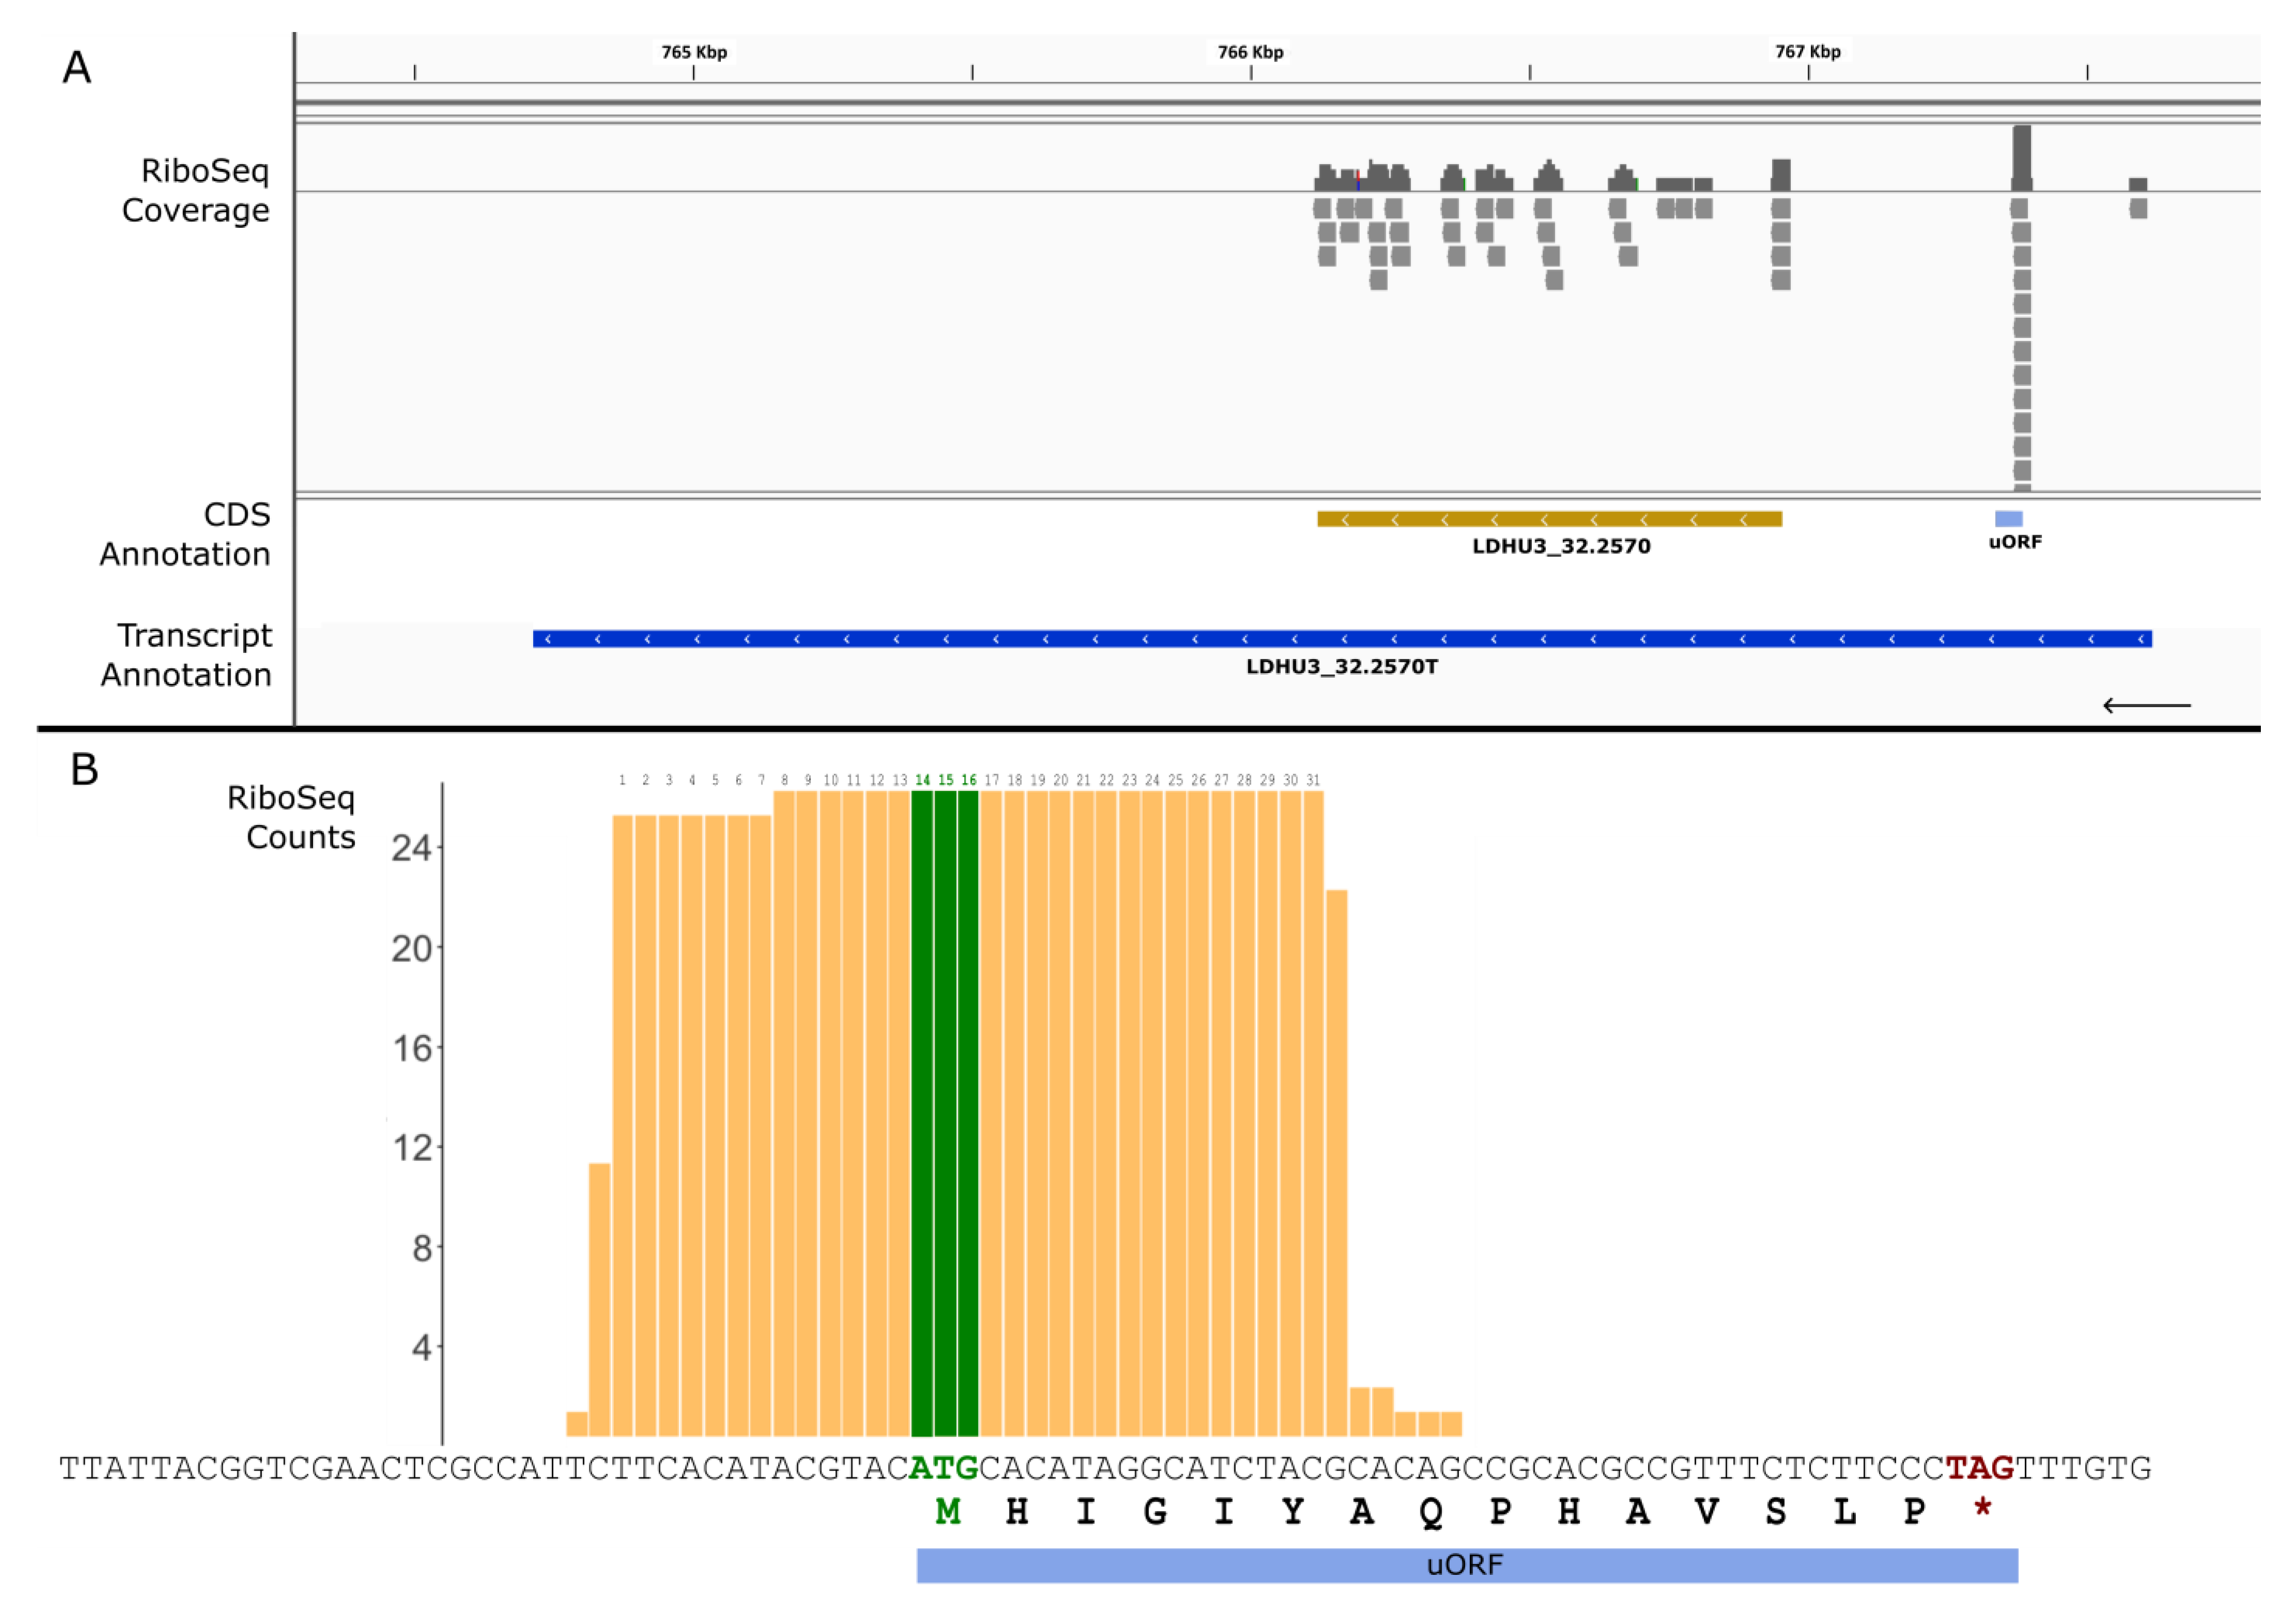Click the panel B letter label

click(x=84, y=770)
